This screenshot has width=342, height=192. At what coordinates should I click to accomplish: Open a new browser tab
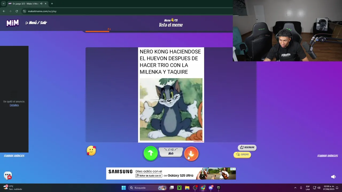52,4
